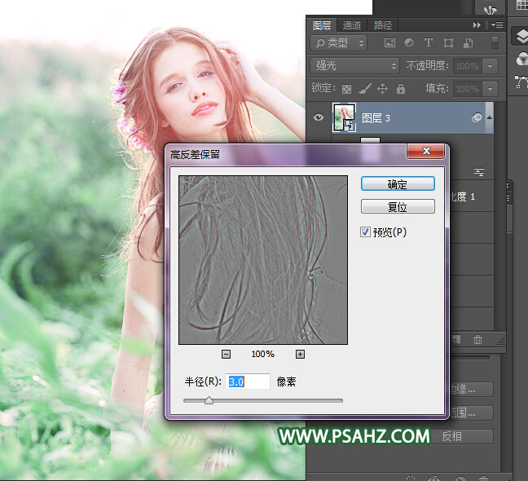Click the 复位 reset button

coord(398,207)
